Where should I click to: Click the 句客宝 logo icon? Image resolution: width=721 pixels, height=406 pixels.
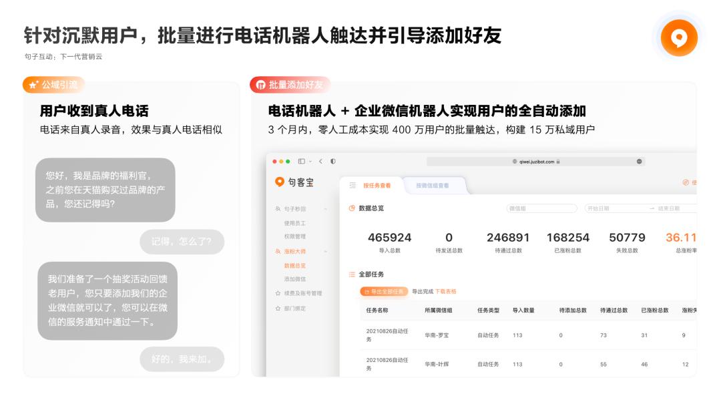[278, 180]
